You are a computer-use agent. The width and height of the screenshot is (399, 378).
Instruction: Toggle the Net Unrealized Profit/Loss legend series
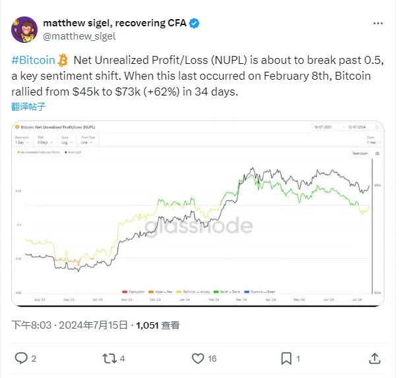pos(40,153)
